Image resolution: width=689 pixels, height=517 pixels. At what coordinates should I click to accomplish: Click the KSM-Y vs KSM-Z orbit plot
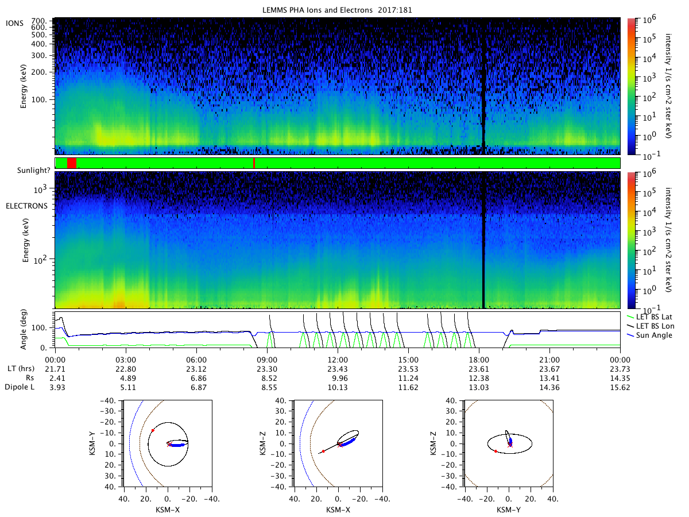pos(509,443)
